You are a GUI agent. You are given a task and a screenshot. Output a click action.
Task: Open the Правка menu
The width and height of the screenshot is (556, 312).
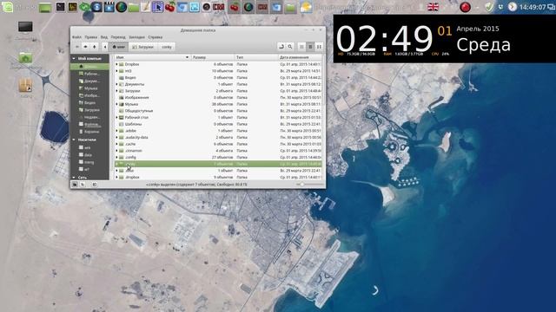[x=90, y=37]
